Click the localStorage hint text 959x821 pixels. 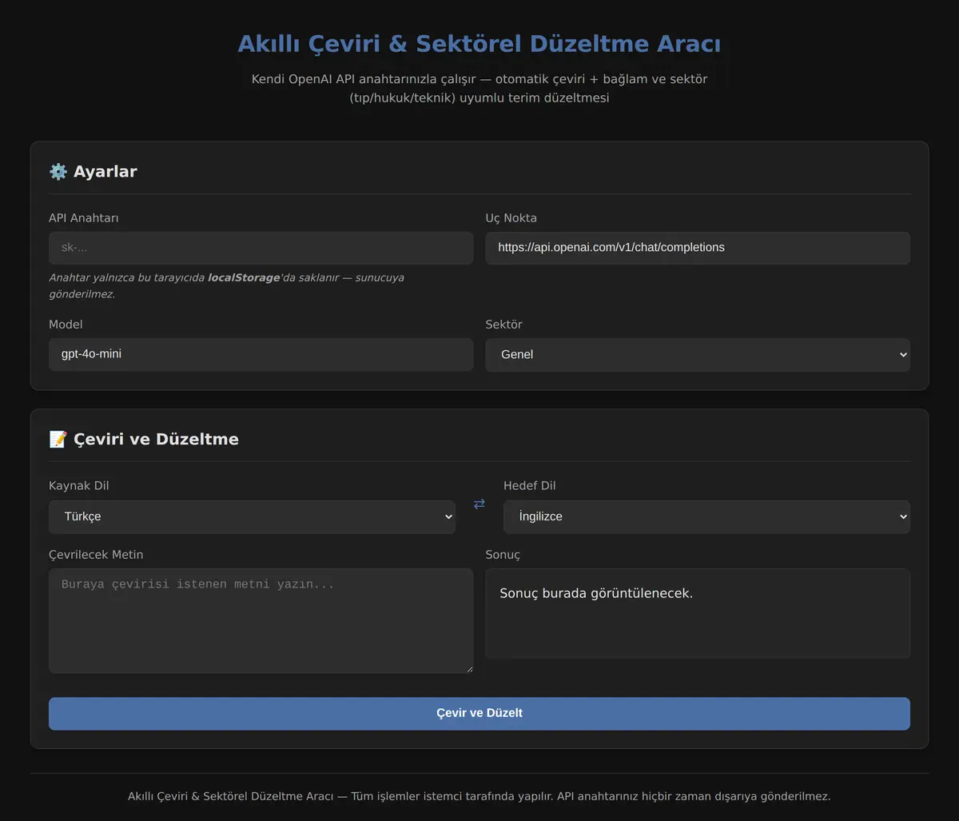[226, 286]
